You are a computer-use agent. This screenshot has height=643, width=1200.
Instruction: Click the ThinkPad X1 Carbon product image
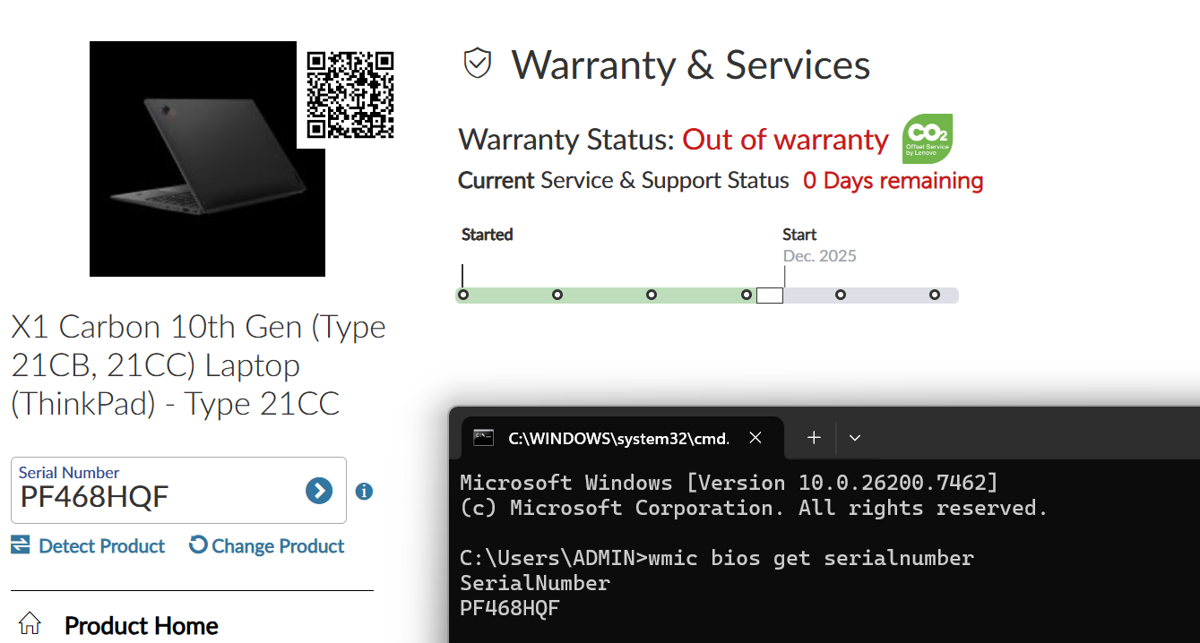(x=204, y=159)
